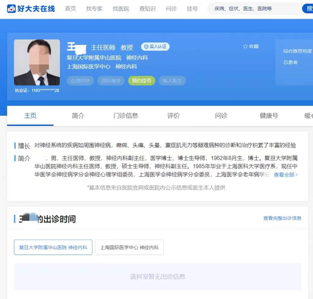
Task: Click 复旦大学附属华山医院 hospital link in header
Action: click(94, 58)
